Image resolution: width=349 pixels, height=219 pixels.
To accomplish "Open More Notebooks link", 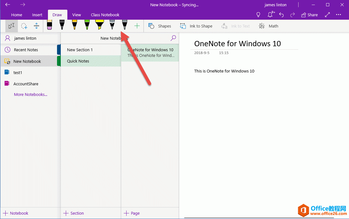I will pyautogui.click(x=30, y=94).
